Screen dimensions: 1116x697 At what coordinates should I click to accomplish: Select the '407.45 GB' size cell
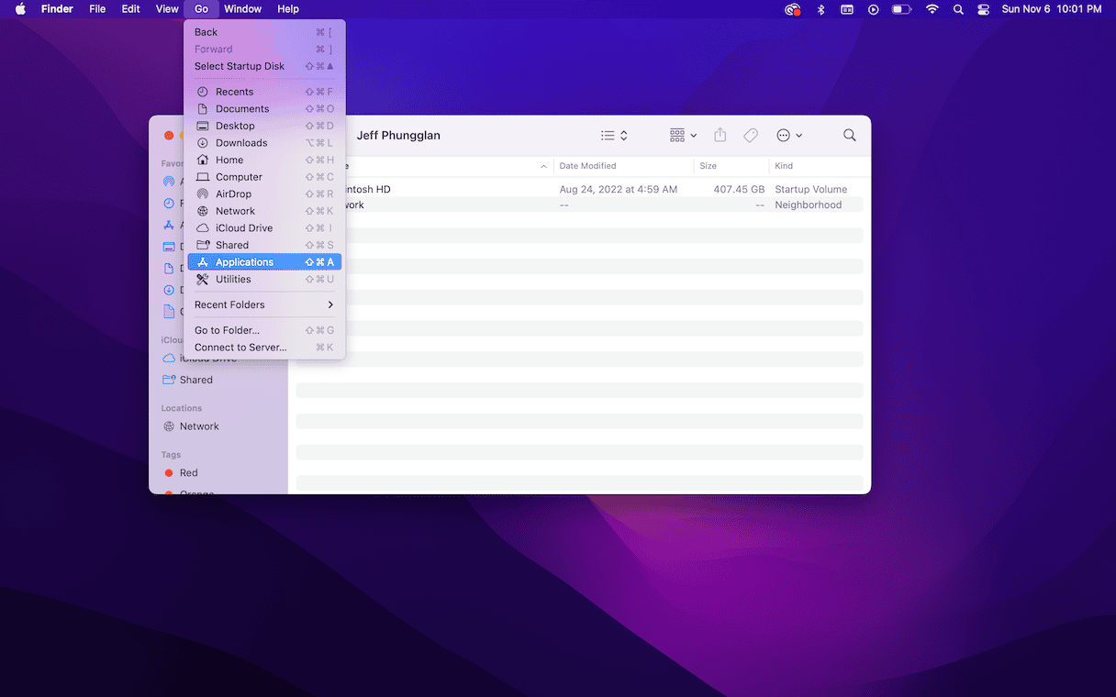pyautogui.click(x=739, y=189)
